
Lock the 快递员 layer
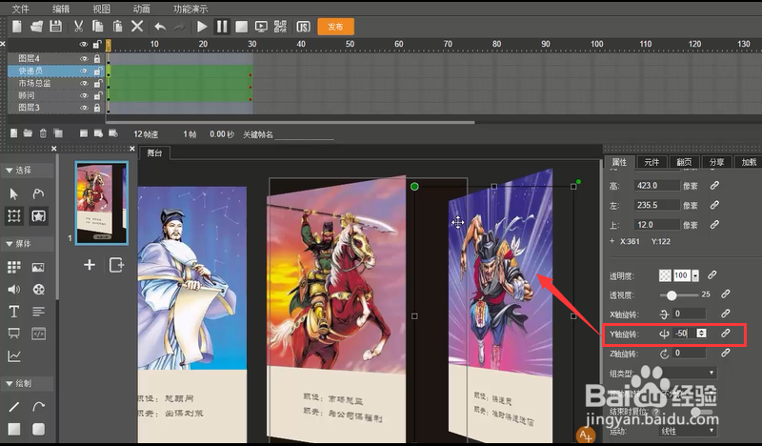tap(97, 71)
